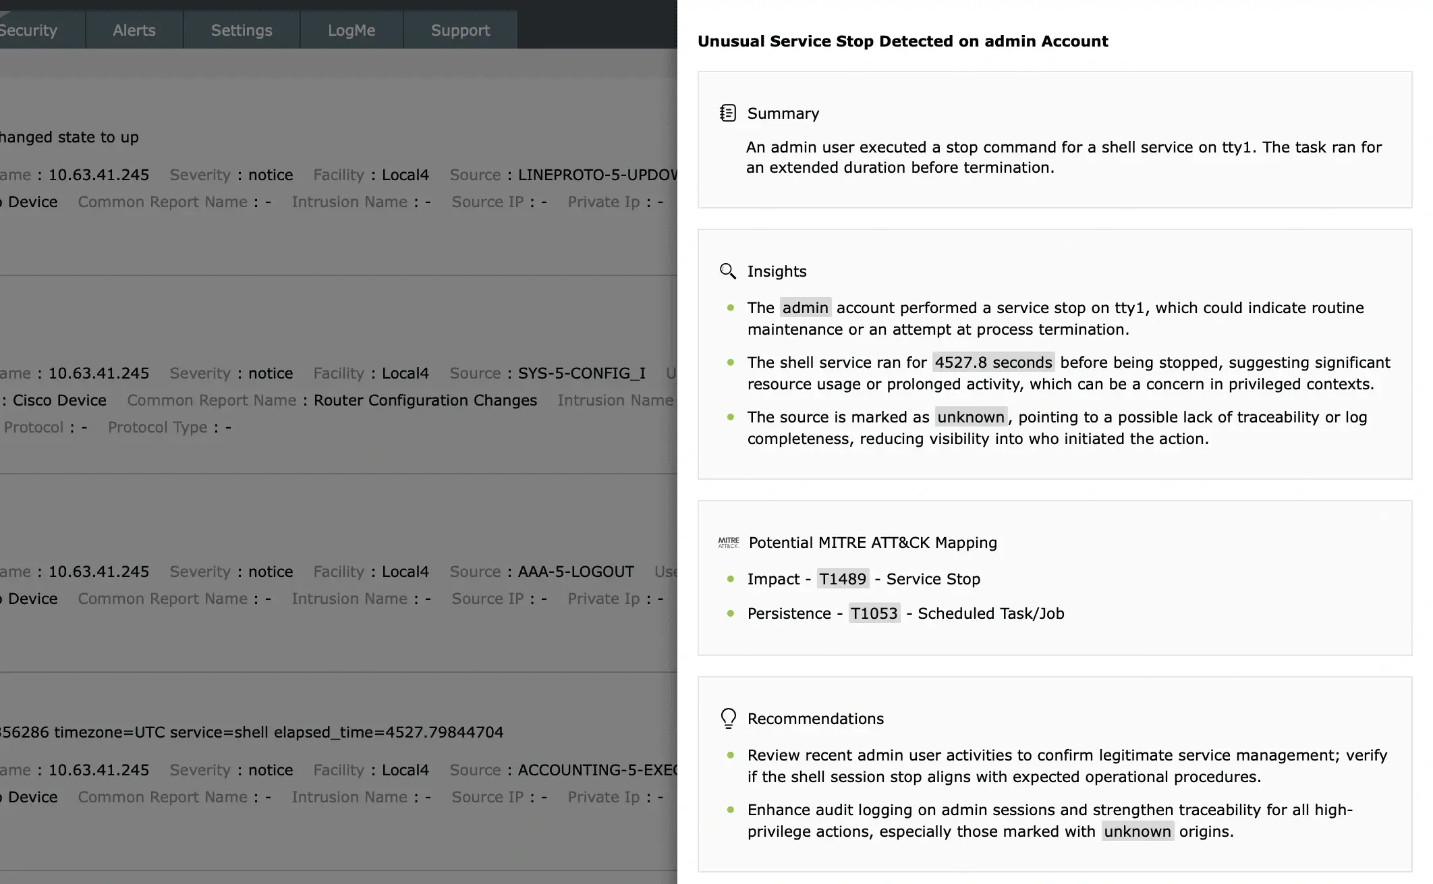
Task: Click source value LINEPROTO-5-UPDOWN
Action: point(597,175)
